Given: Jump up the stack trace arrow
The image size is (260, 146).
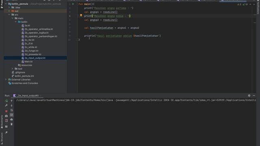Looking at the screenshot, I should [x=12, y=101].
